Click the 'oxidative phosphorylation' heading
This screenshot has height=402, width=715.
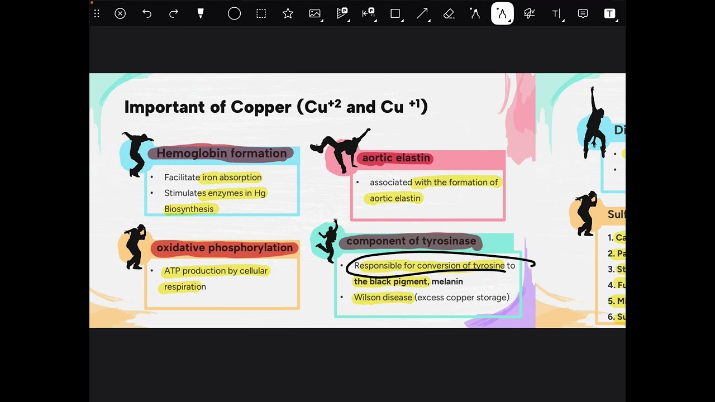tap(225, 247)
